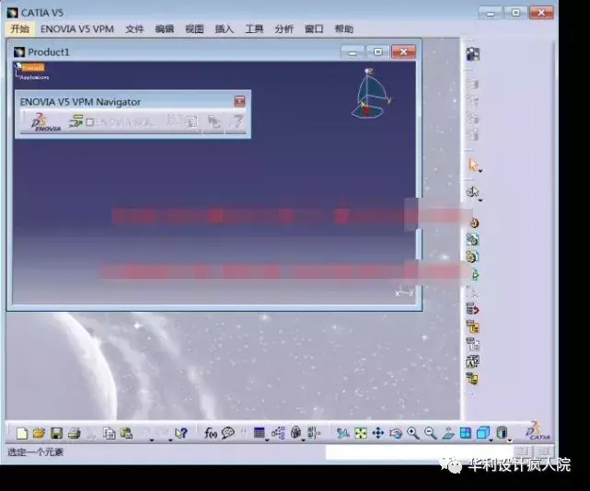This screenshot has height=491, width=590.
Task: Select the Rotate view tool
Action: click(396, 433)
